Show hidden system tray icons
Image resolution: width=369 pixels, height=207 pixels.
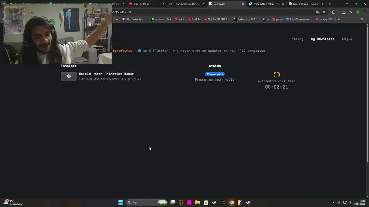click(332, 202)
